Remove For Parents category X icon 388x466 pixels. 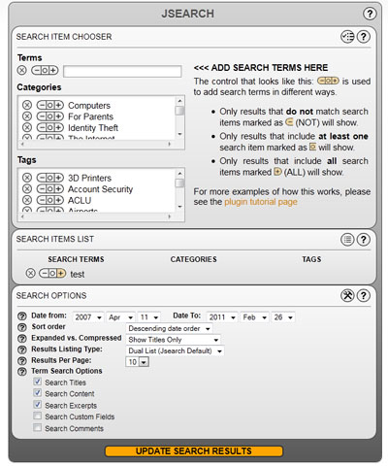[x=27, y=116]
